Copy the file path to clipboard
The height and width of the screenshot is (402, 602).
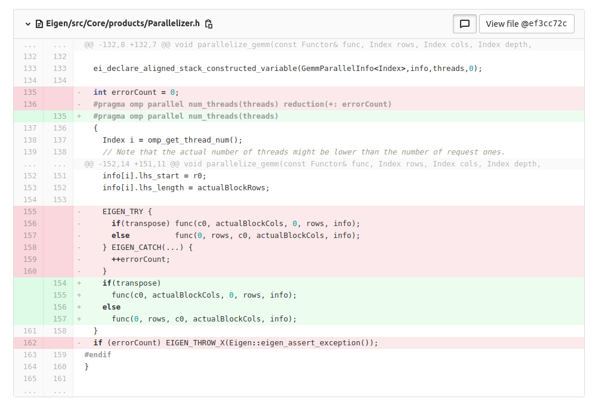pyautogui.click(x=208, y=24)
